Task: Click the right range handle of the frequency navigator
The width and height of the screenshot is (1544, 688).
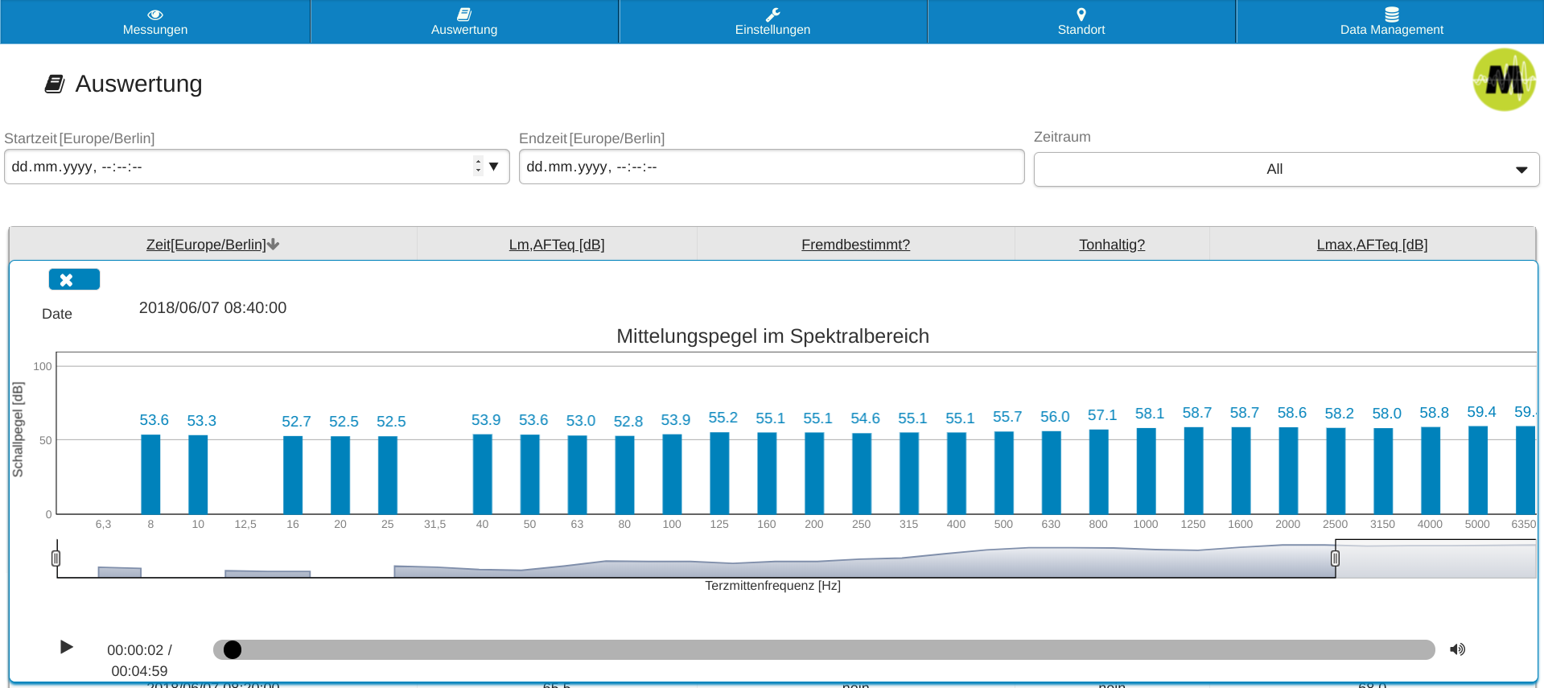Action: (x=1335, y=558)
